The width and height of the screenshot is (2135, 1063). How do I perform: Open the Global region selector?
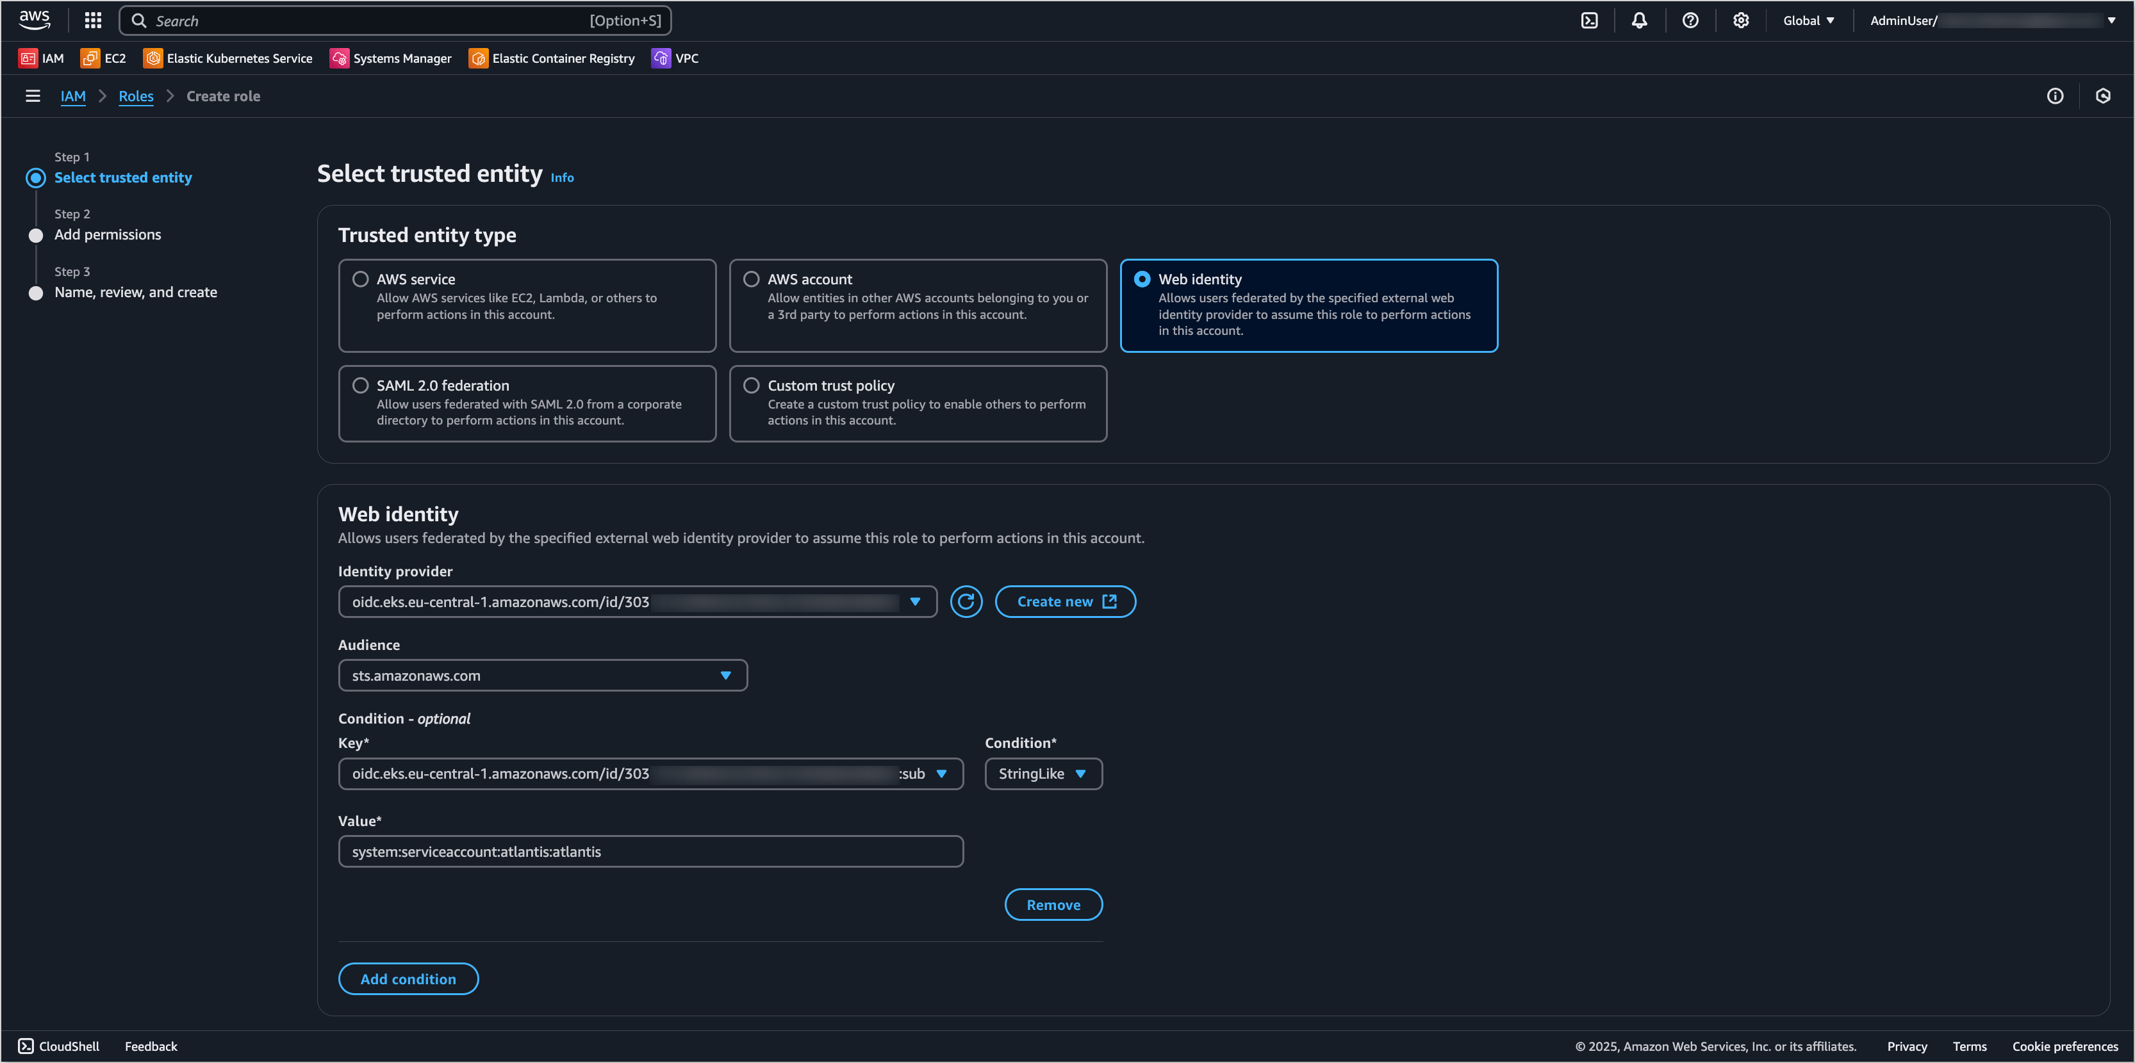pyautogui.click(x=1808, y=20)
